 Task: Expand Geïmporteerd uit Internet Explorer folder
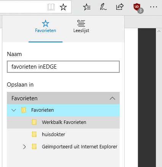tap(24, 147)
